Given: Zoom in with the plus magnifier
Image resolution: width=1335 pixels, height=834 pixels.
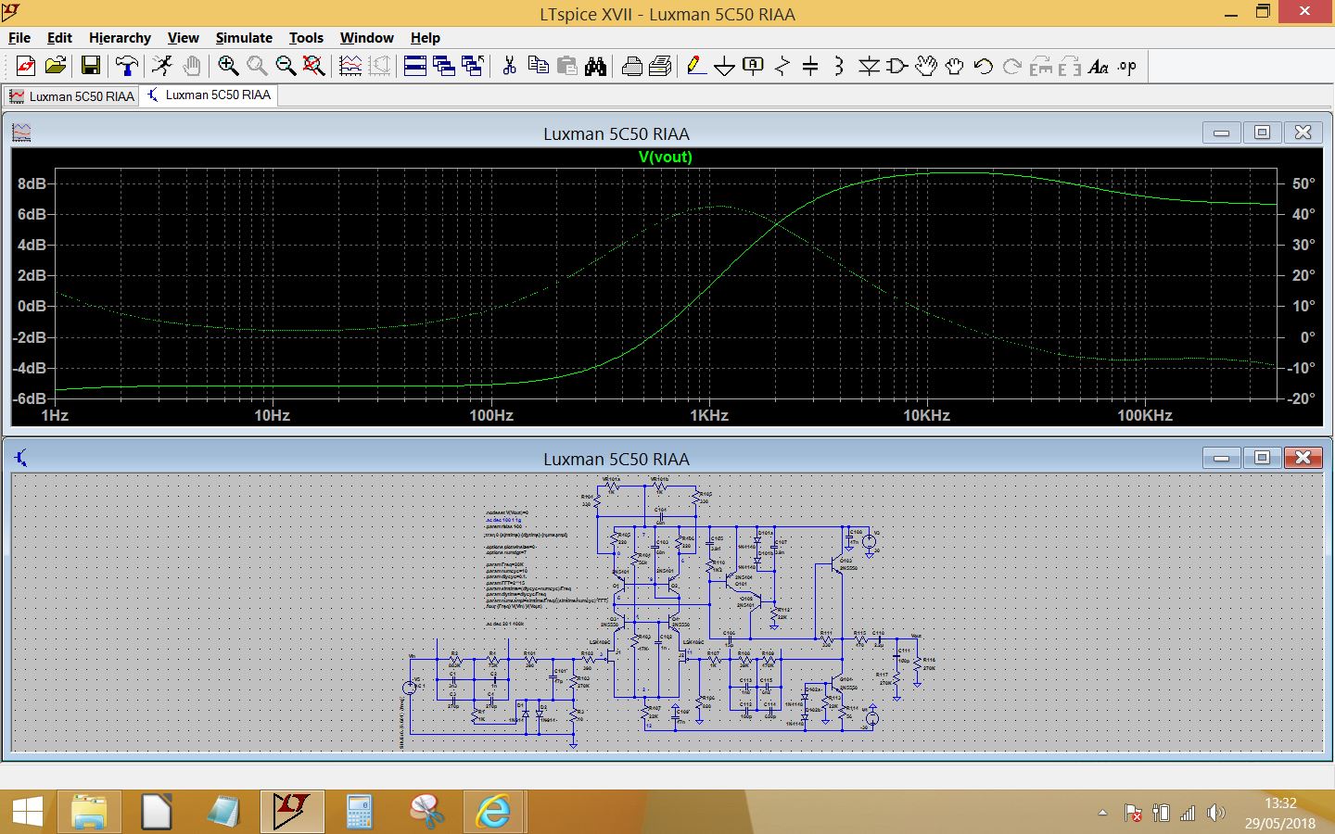Looking at the screenshot, I should 228,66.
